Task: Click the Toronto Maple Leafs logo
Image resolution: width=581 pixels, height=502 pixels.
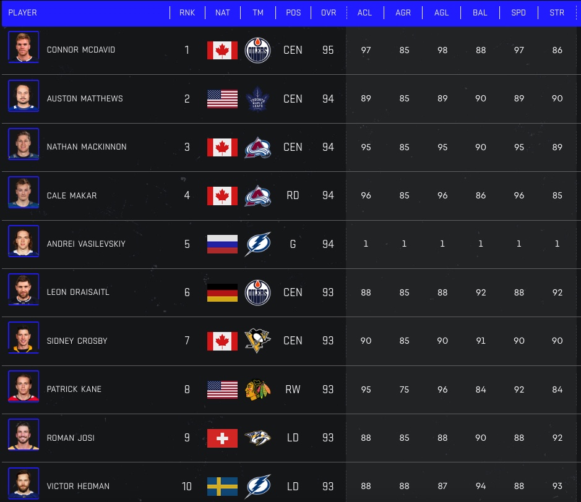Action: (x=258, y=99)
